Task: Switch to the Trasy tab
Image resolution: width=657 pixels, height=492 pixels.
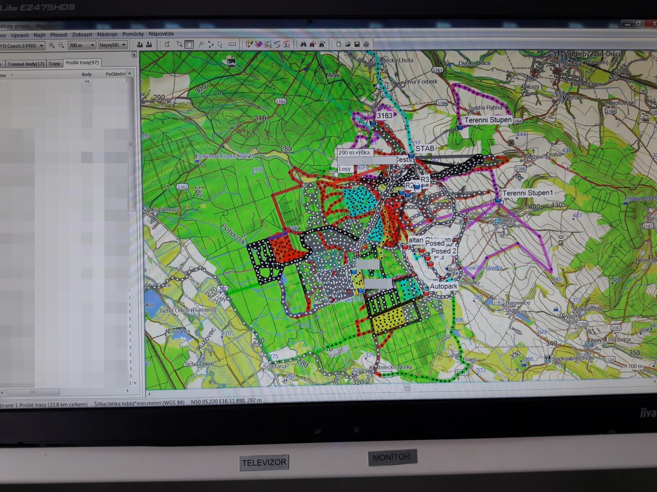Action: tap(54, 64)
